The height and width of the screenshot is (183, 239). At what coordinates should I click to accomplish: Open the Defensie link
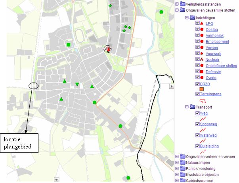tap(213, 72)
